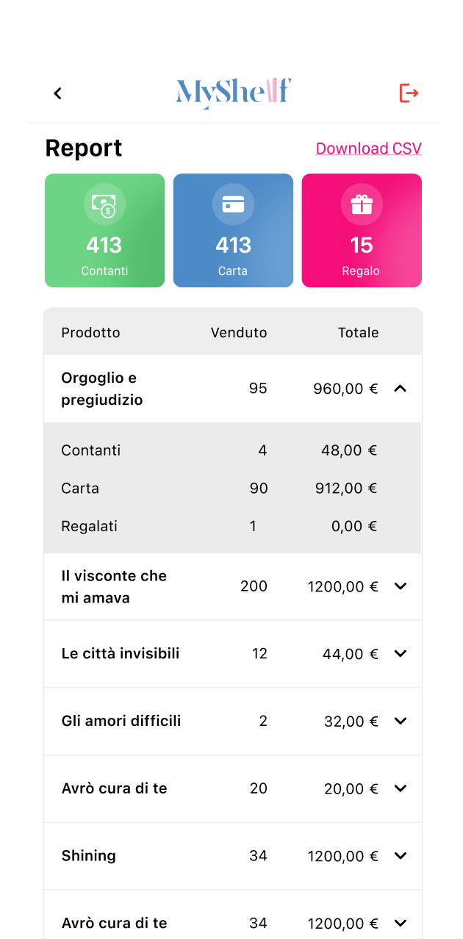Expand Le città invisibili row
Viewport: 463px width, 939px height.
(400, 654)
